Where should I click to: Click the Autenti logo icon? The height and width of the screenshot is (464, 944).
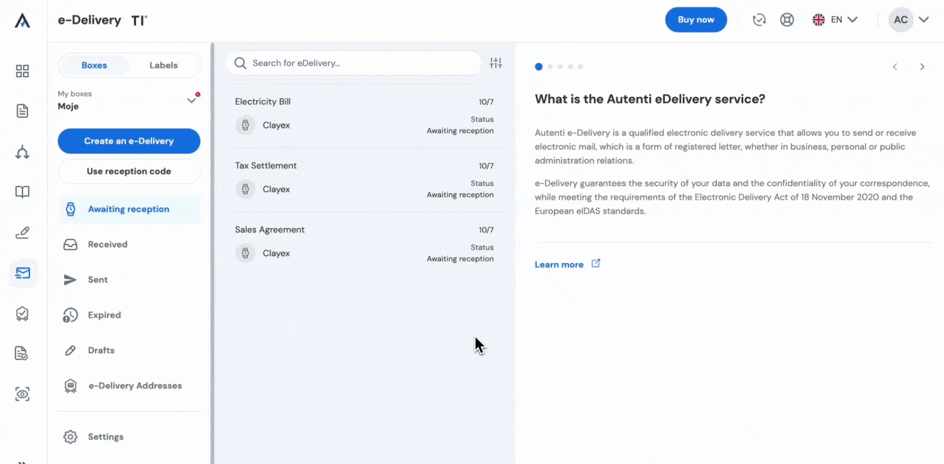[22, 21]
